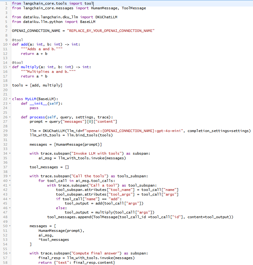The width and height of the screenshot is (253, 265).
Task: Click line number 3 in the gutter
Action: coord(6,13)
